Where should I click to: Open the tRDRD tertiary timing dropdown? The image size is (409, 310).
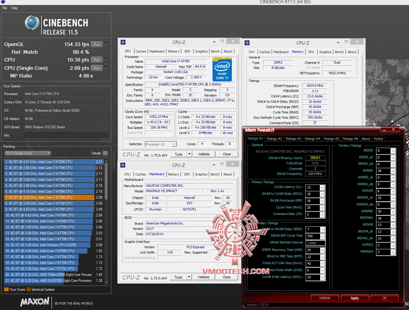click(393, 151)
